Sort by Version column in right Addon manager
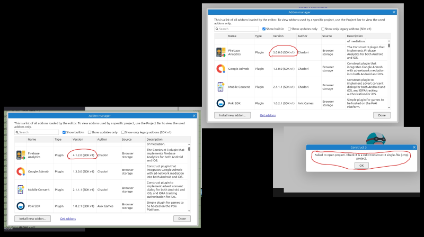Screen dimensions: 424x237 tap(284, 36)
